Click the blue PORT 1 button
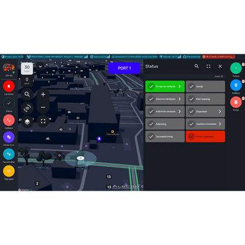The height and width of the screenshot is (245, 245). [x=124, y=68]
